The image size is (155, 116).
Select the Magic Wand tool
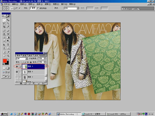tap(8, 23)
